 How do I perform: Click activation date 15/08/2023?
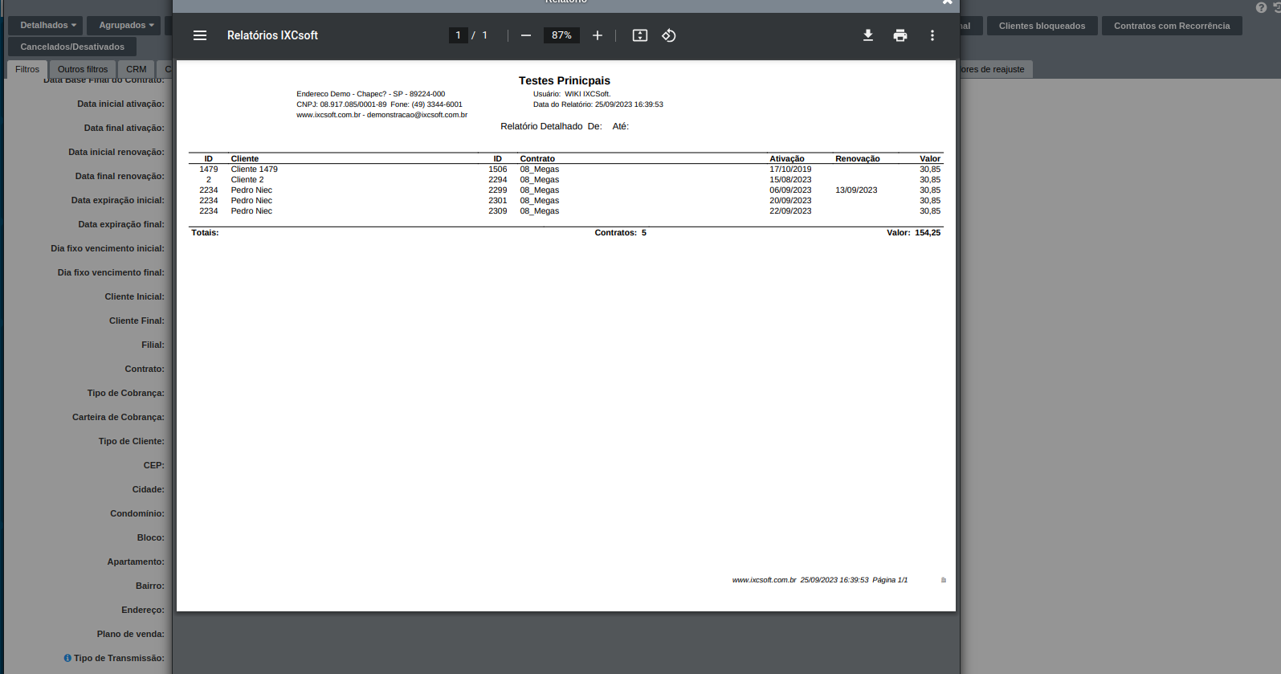click(x=790, y=180)
